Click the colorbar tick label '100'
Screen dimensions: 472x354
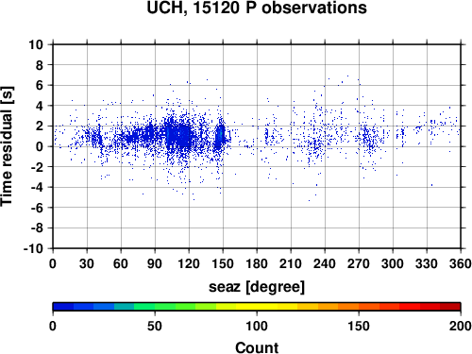coord(257,326)
